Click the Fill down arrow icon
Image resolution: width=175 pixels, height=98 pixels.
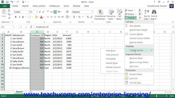click(x=140, y=14)
